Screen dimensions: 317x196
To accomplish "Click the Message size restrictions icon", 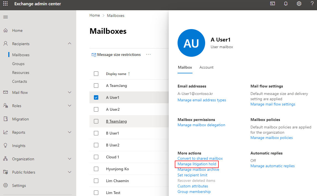I will 94,55.
